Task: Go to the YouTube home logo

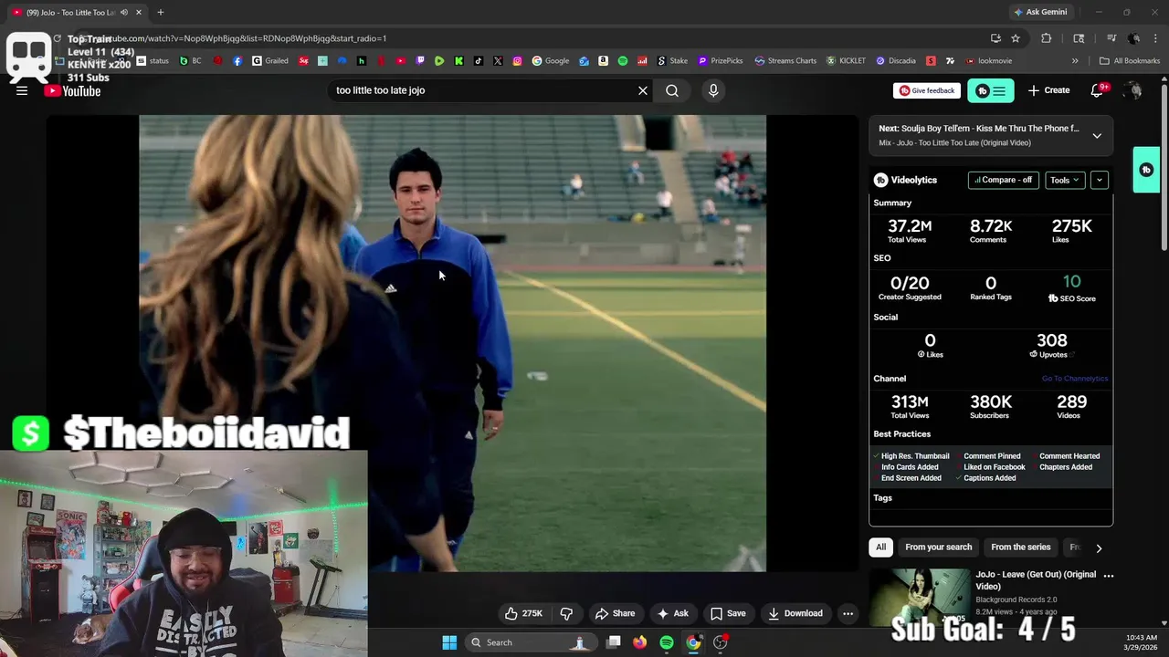Action: point(73,90)
